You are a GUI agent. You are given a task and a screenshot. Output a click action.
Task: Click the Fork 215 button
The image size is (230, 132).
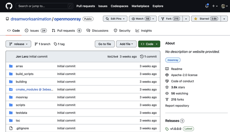[171, 19]
